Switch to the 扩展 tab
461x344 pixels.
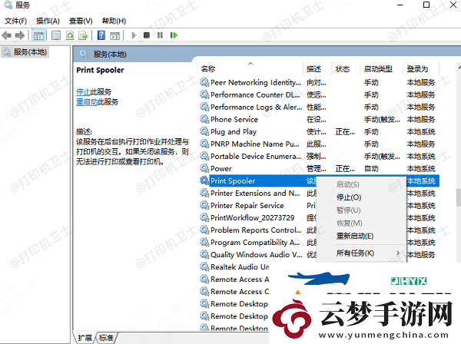click(85, 338)
